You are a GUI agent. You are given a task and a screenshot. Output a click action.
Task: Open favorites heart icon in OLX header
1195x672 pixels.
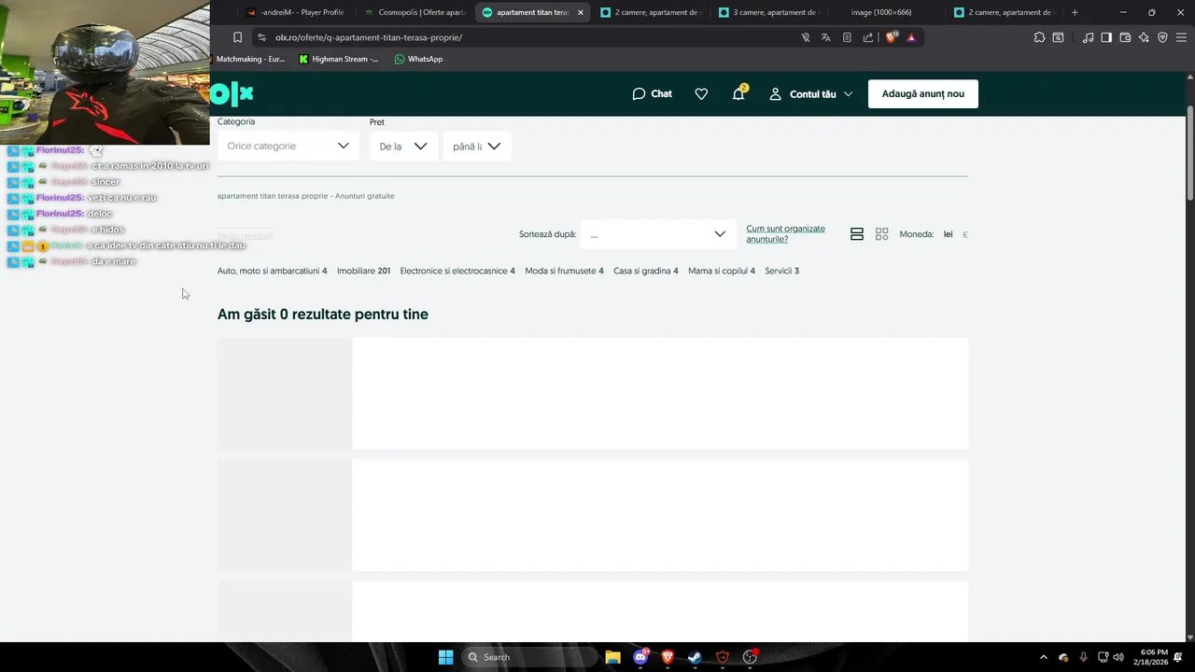pos(701,94)
